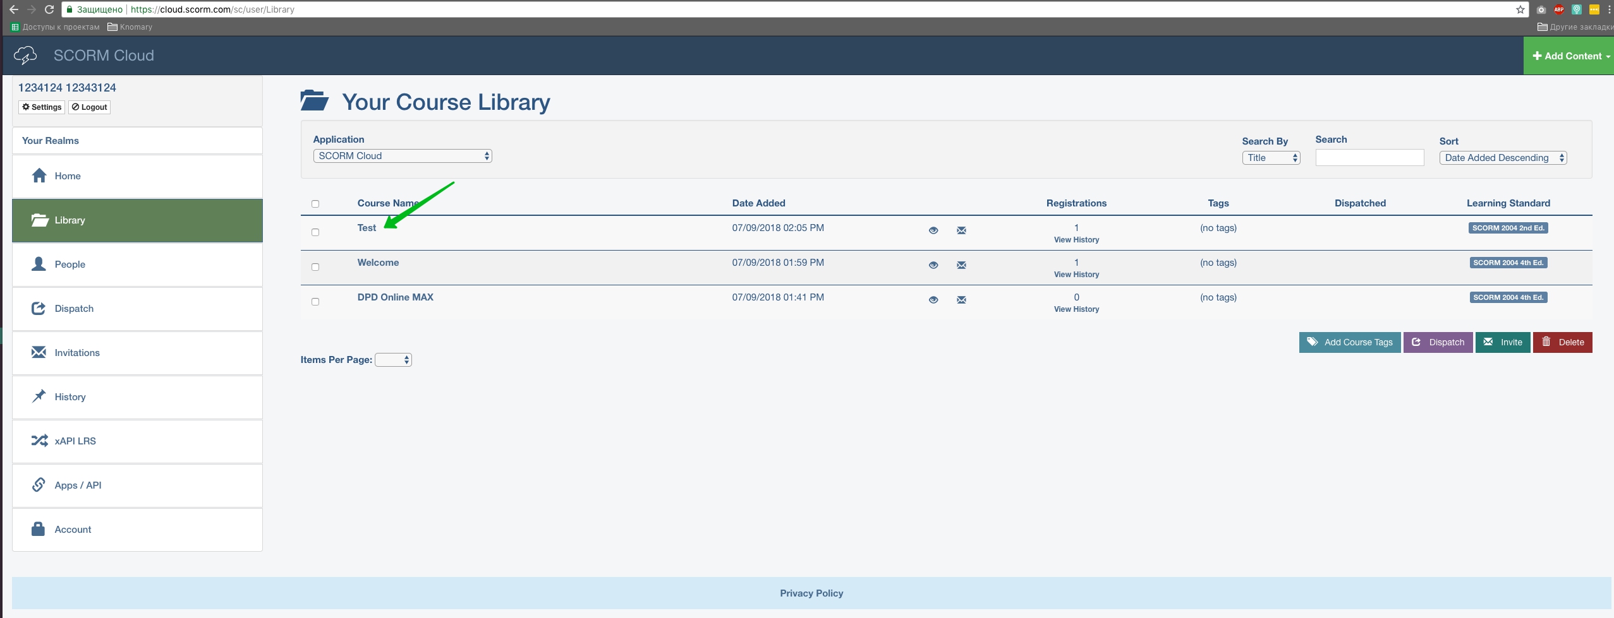Reload the page using browser refresh icon
Screen dimensions: 1614x618
49,9
